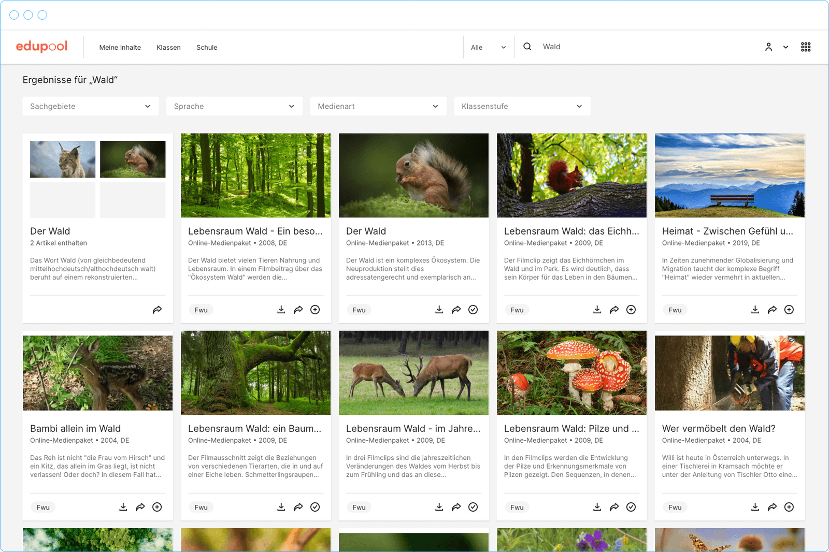This screenshot has width=829, height=552.
Task: Click the edupool logo
Action: pos(41,47)
